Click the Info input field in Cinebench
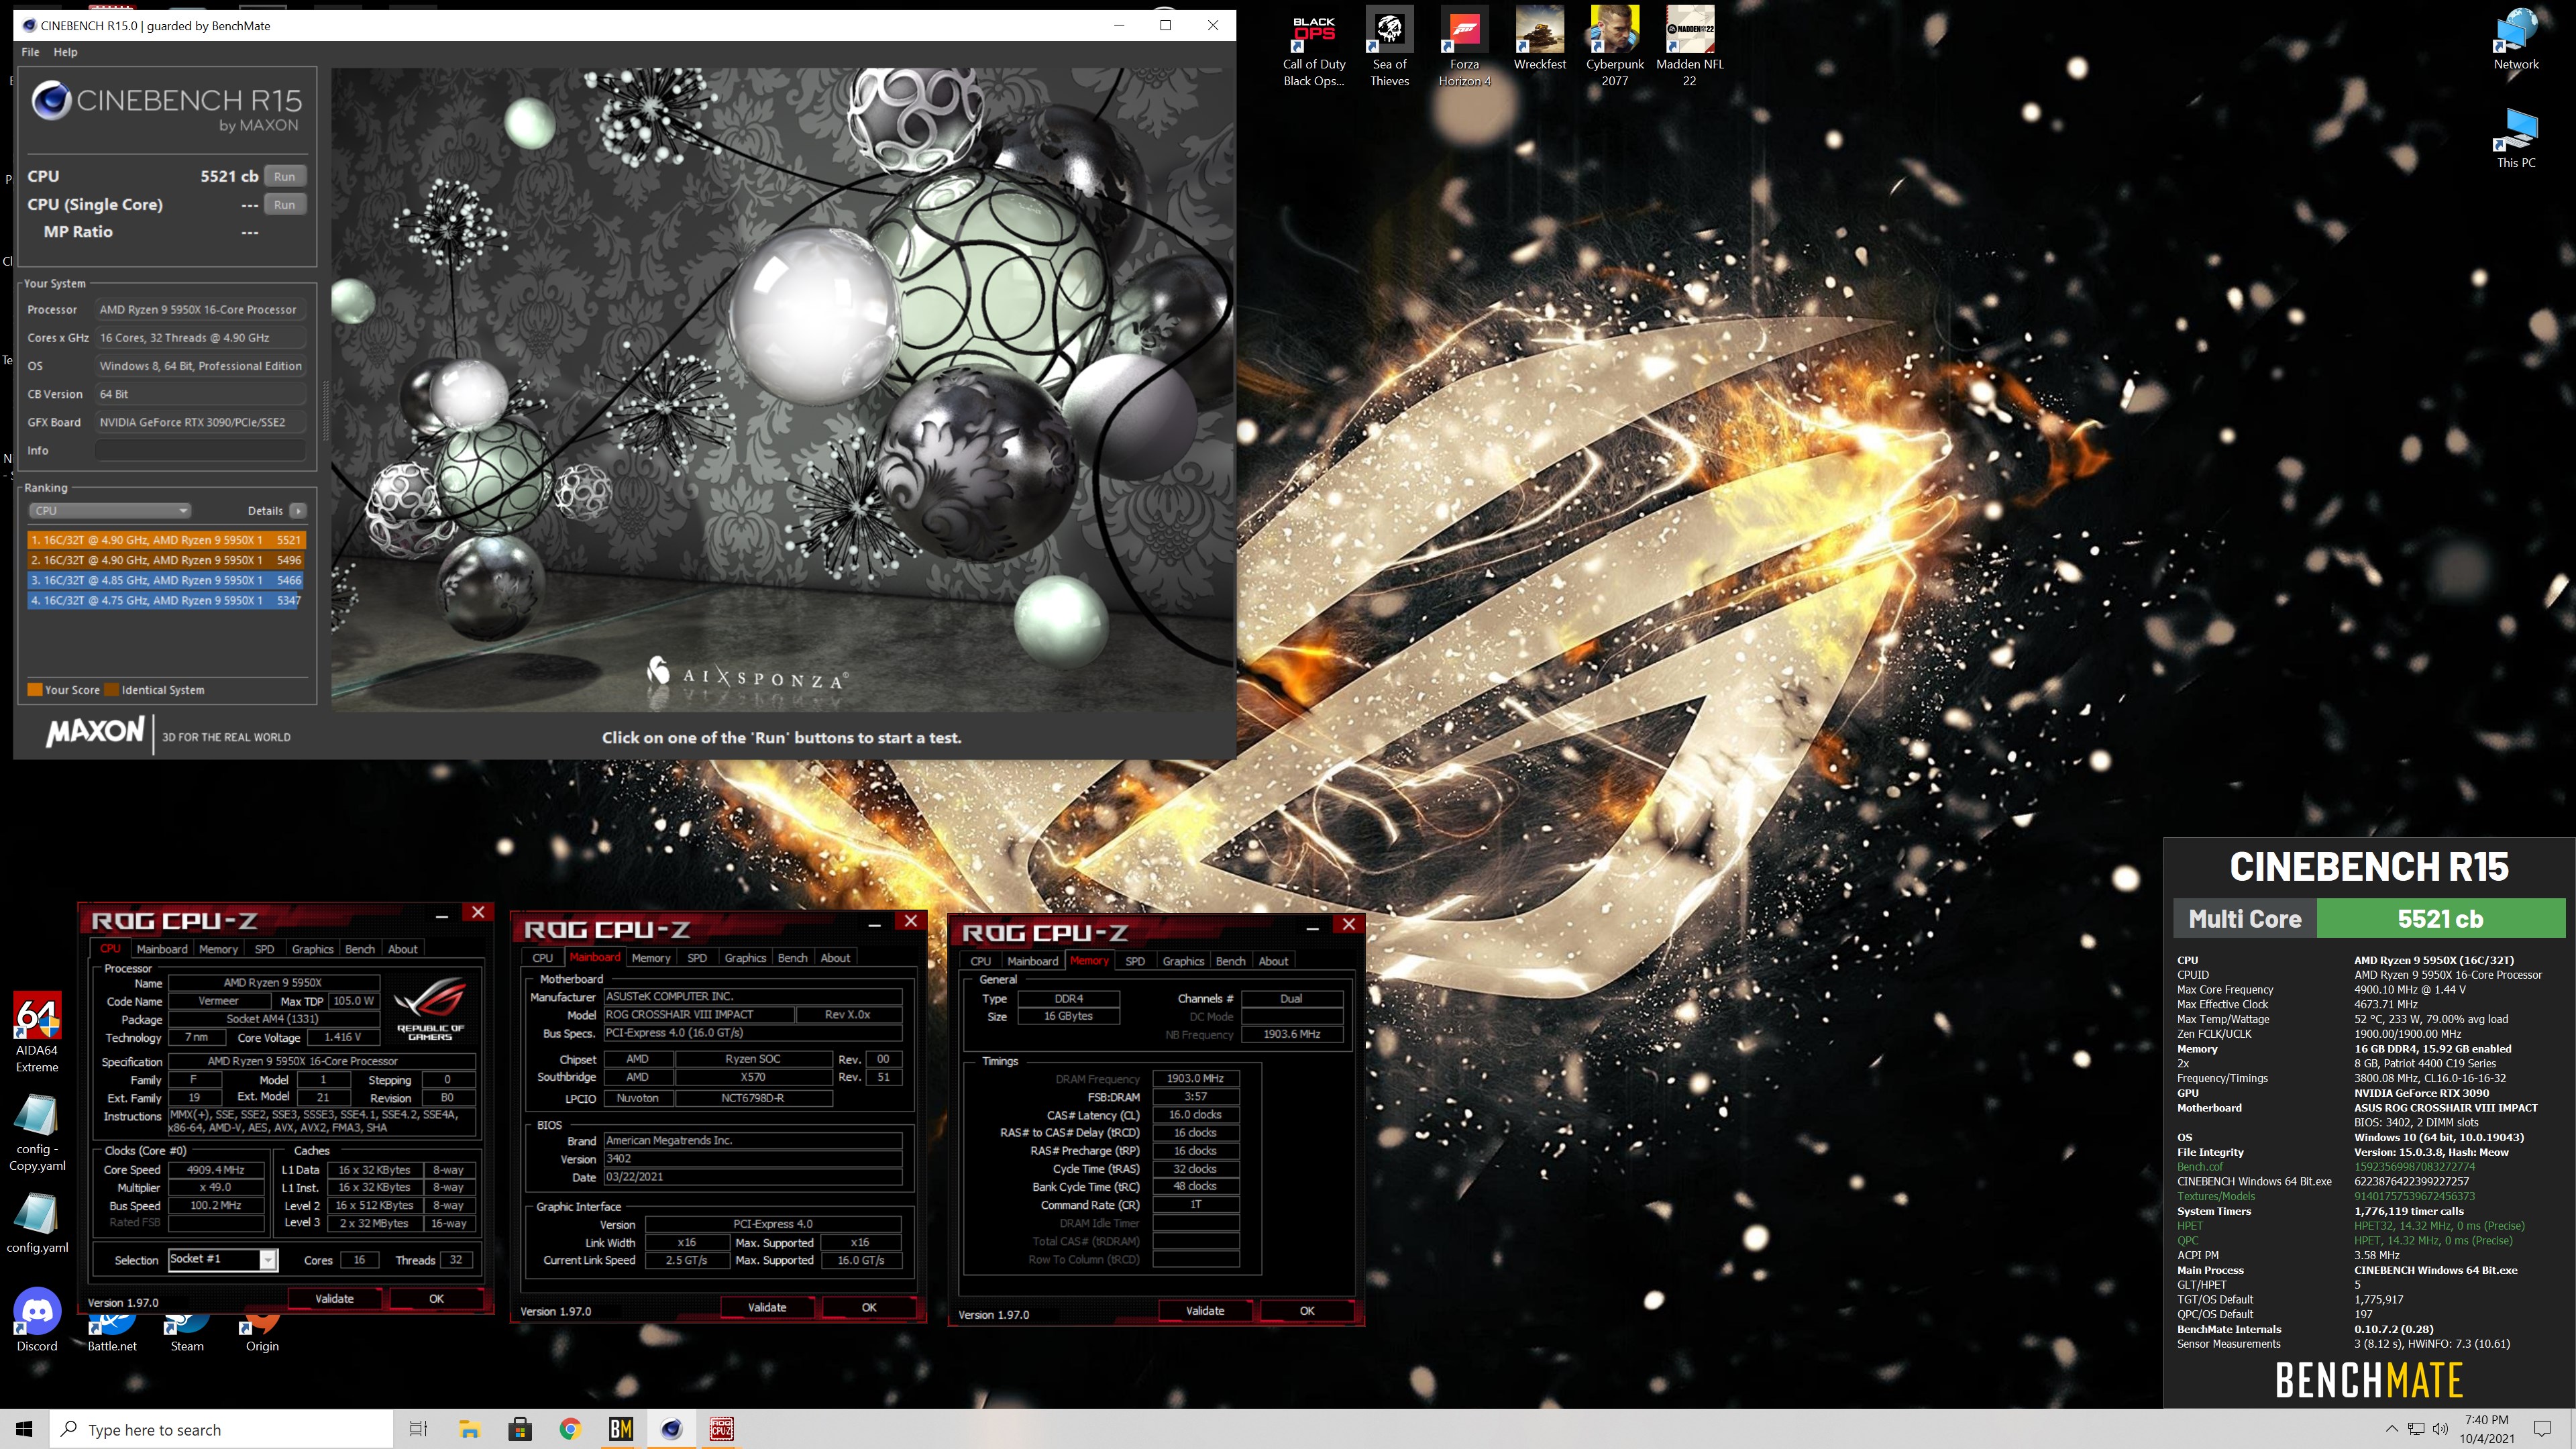The width and height of the screenshot is (2576, 1449). click(200, 450)
